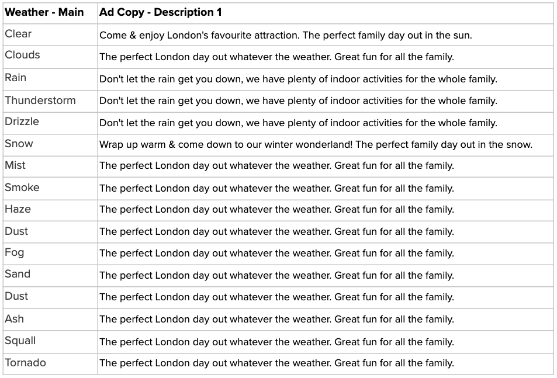The image size is (557, 378).
Task: Click the 'Sand' weather cell
Action: pos(50,275)
